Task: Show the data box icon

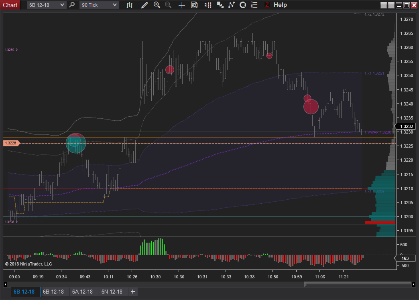Action: (194, 5)
